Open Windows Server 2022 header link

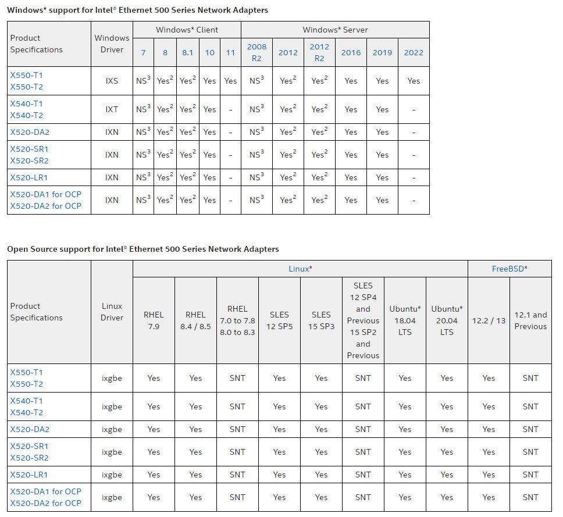[414, 53]
